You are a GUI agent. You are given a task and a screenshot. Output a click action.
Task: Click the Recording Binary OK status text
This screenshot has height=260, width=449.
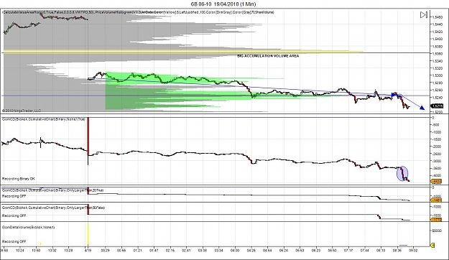19,179
